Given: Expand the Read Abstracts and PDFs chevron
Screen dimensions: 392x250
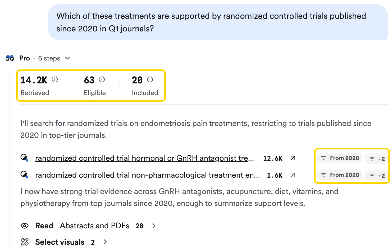Looking at the screenshot, I should [154, 226].
